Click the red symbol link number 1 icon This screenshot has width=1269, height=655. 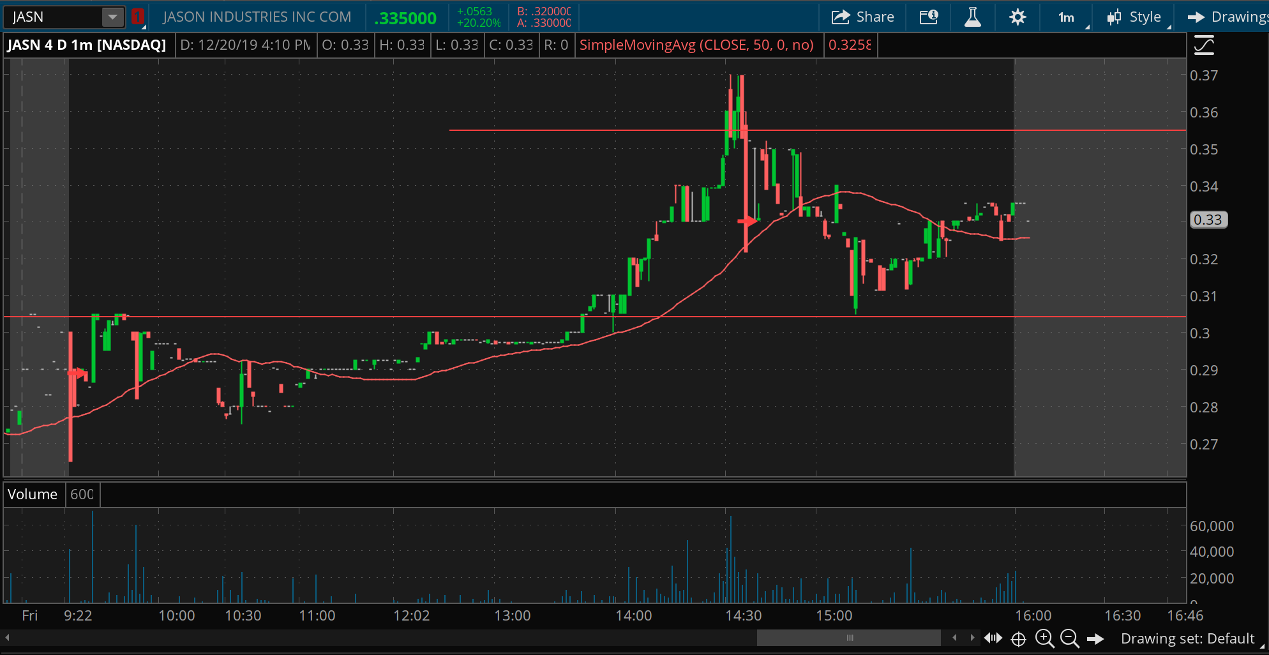(x=137, y=17)
